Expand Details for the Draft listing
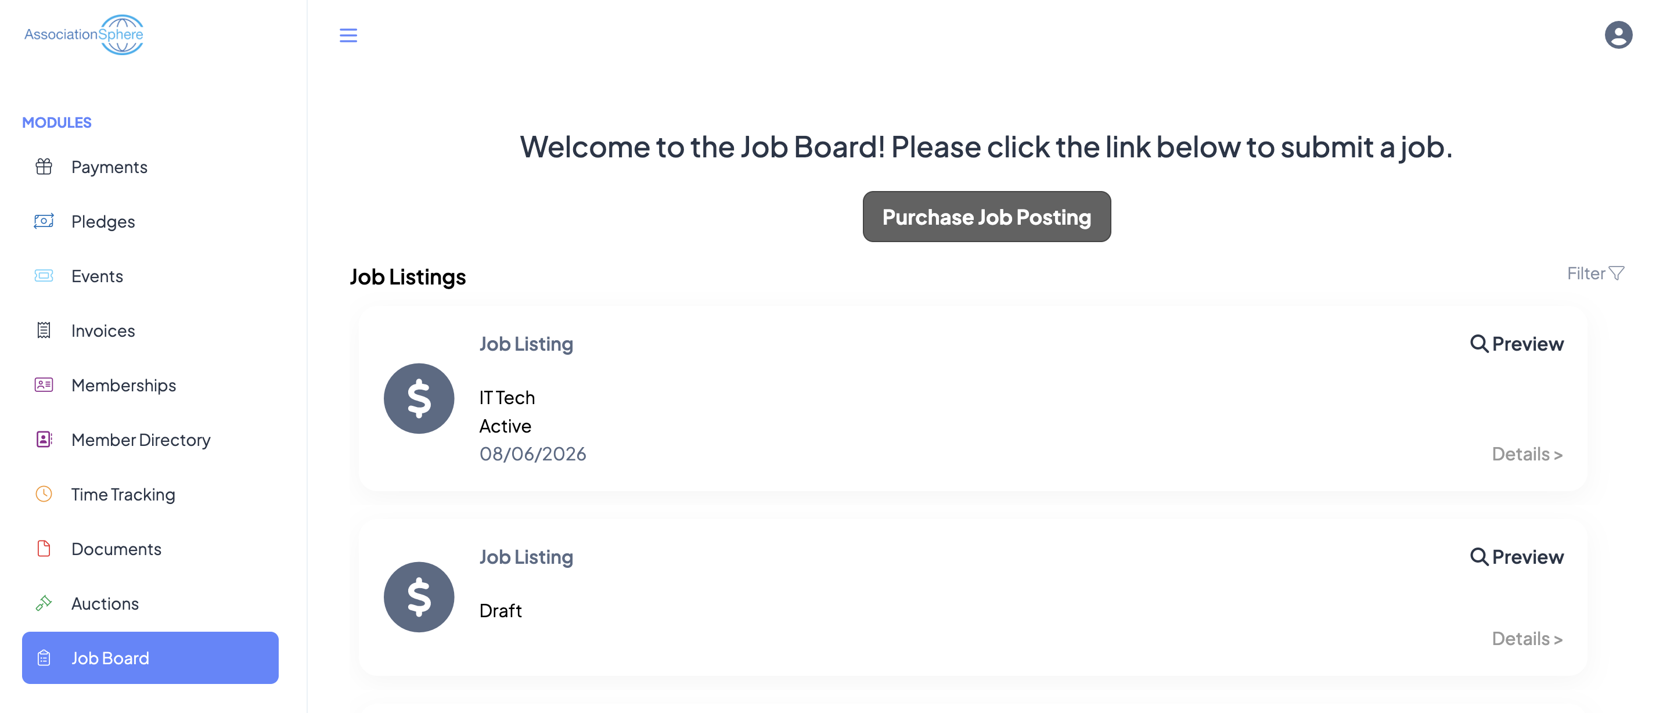 pyautogui.click(x=1527, y=639)
